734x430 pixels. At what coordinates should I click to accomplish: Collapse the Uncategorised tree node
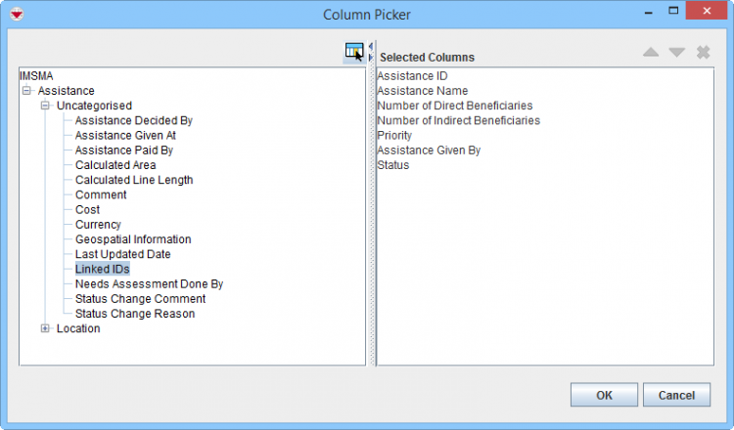(45, 106)
